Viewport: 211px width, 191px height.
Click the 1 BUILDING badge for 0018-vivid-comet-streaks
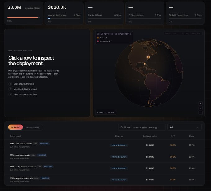point(44,144)
